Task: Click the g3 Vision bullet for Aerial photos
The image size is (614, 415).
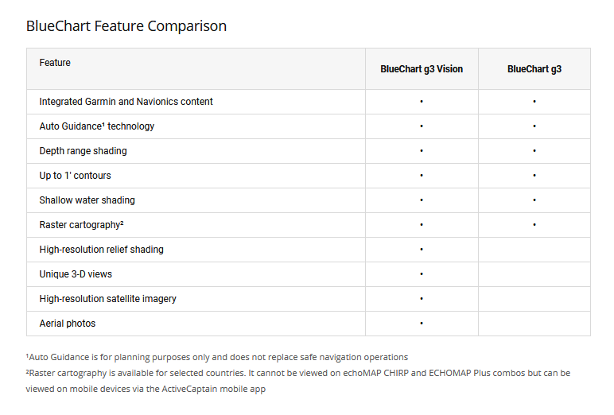Action: point(422,324)
